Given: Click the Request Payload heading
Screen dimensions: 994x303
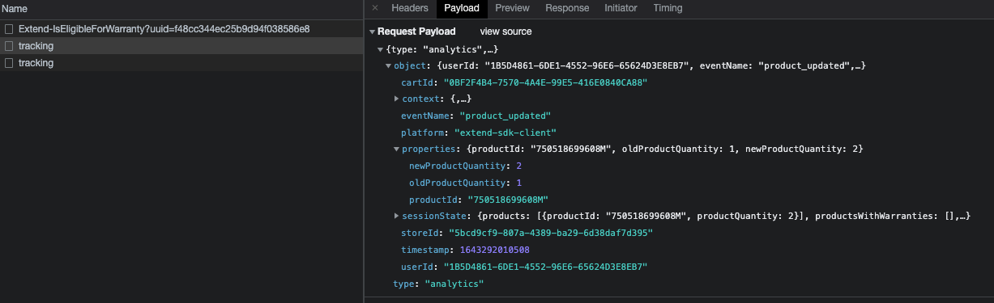Looking at the screenshot, I should pos(416,32).
